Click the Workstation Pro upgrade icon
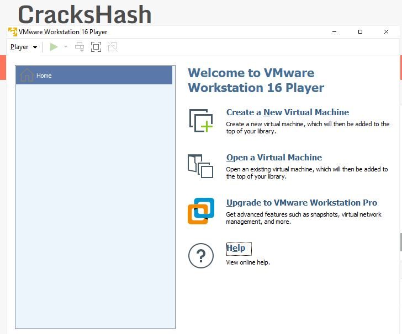402x334 pixels. pos(200,211)
